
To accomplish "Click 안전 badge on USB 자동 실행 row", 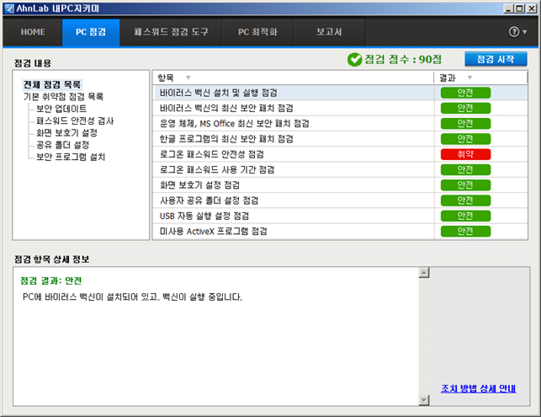I will point(465,216).
